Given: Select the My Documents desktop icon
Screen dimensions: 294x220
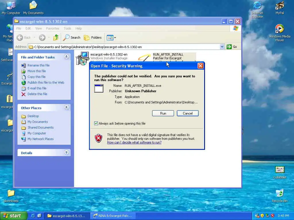Looking at the screenshot, I should (x=33, y=7).
